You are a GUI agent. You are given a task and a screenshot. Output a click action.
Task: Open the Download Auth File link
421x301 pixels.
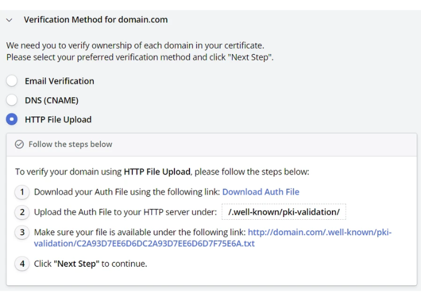click(x=260, y=192)
